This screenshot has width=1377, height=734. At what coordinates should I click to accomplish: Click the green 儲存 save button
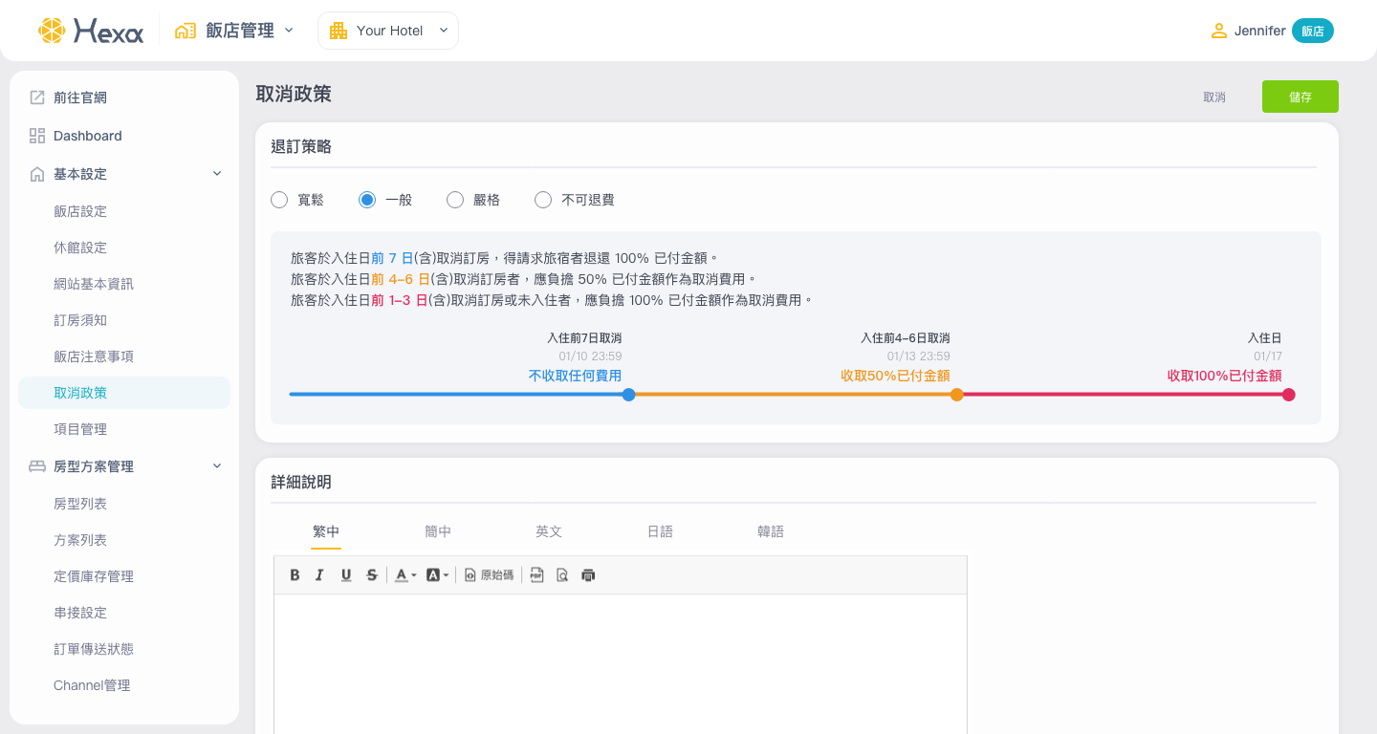click(x=1300, y=97)
